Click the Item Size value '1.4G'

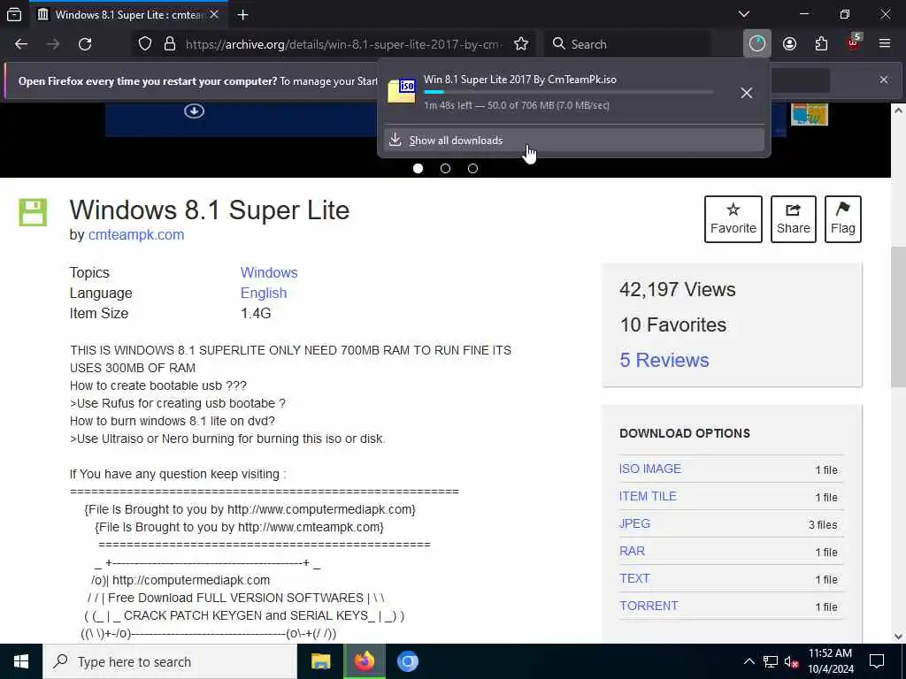(256, 314)
